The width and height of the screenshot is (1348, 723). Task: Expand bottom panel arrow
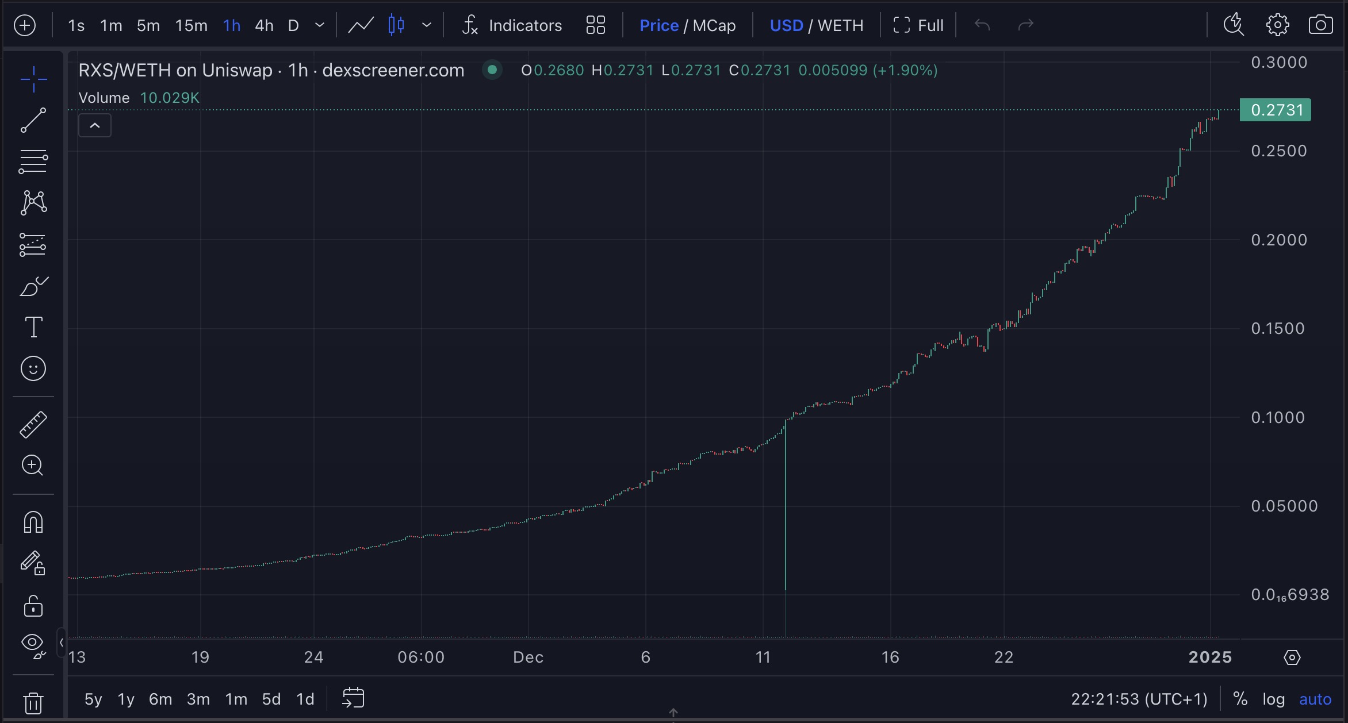click(x=673, y=713)
